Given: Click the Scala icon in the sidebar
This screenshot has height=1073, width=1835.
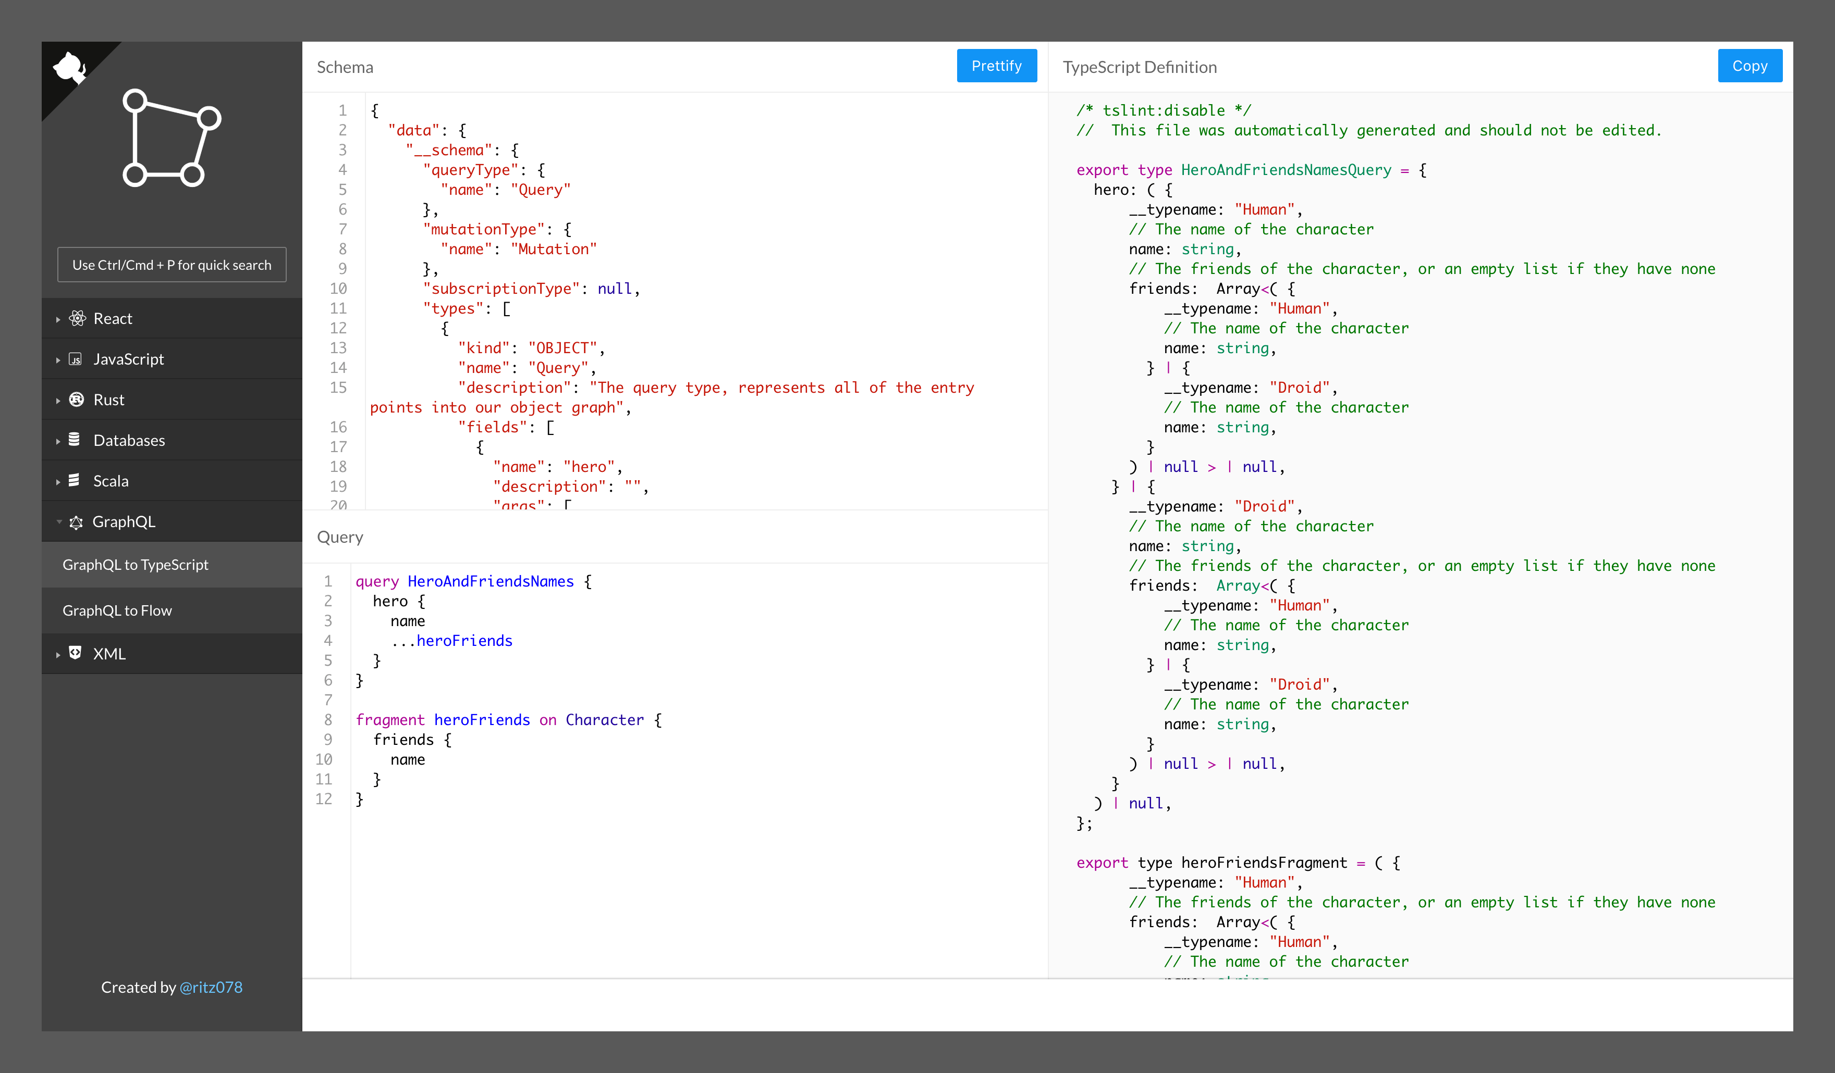Looking at the screenshot, I should (x=74, y=480).
